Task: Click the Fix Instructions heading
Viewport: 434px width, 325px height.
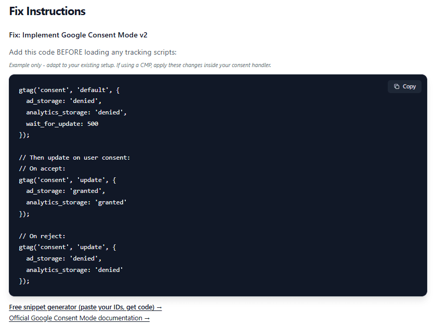Action: [x=47, y=11]
